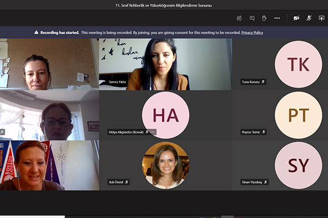
Task: Click Aslı Öncül's profile photo
Action: point(166,165)
